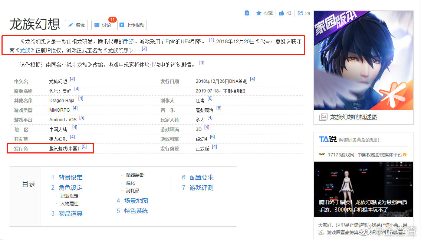Click the share icon with 29

click(300, 13)
